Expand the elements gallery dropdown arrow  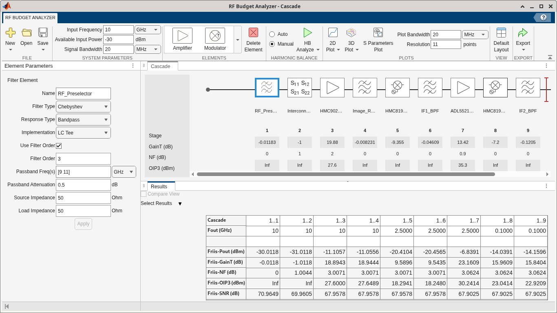tap(237, 40)
